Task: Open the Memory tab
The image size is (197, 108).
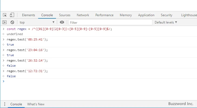Action: 126,15
